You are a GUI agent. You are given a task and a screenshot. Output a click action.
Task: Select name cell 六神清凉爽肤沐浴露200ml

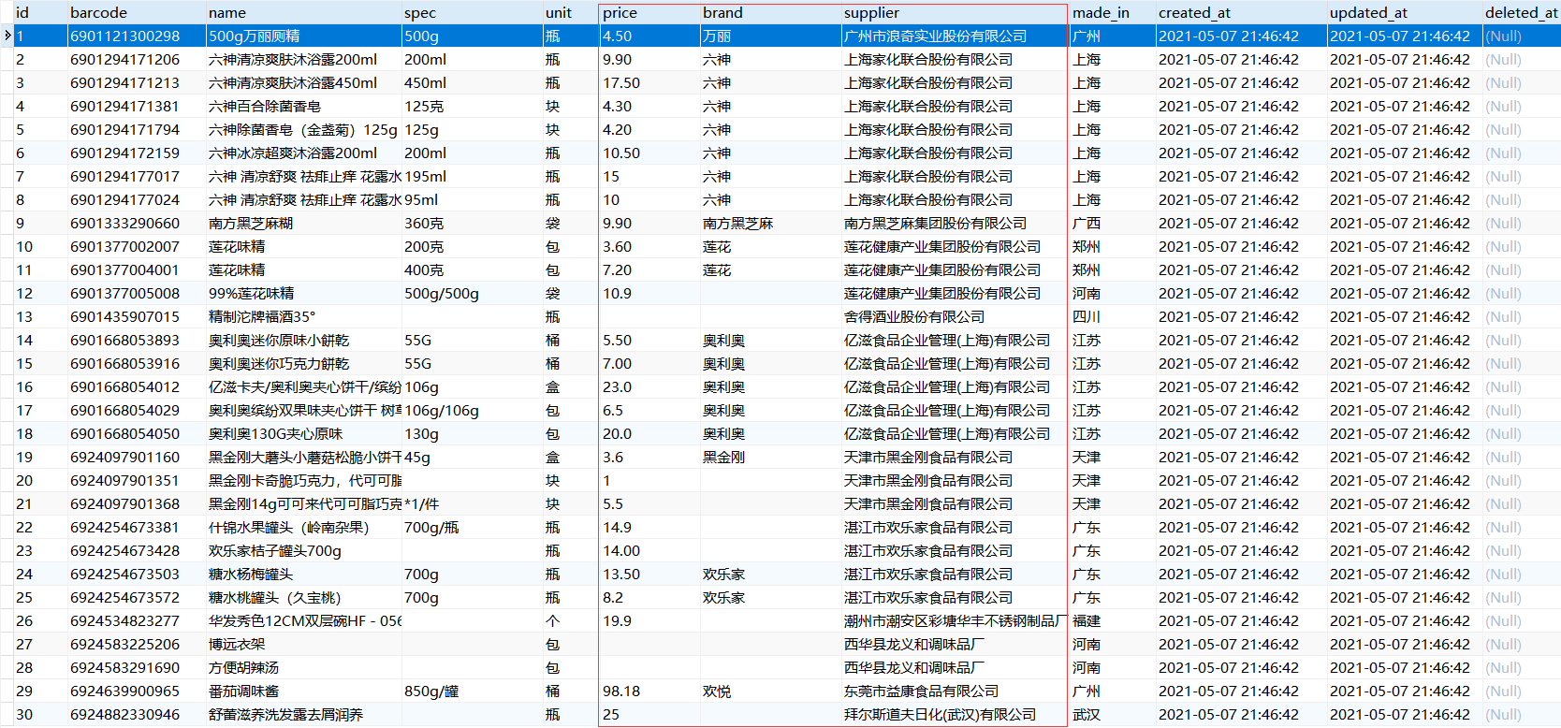tap(304, 59)
